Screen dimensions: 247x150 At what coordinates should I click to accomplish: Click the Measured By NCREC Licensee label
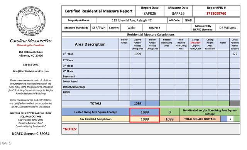pos(203,28)
